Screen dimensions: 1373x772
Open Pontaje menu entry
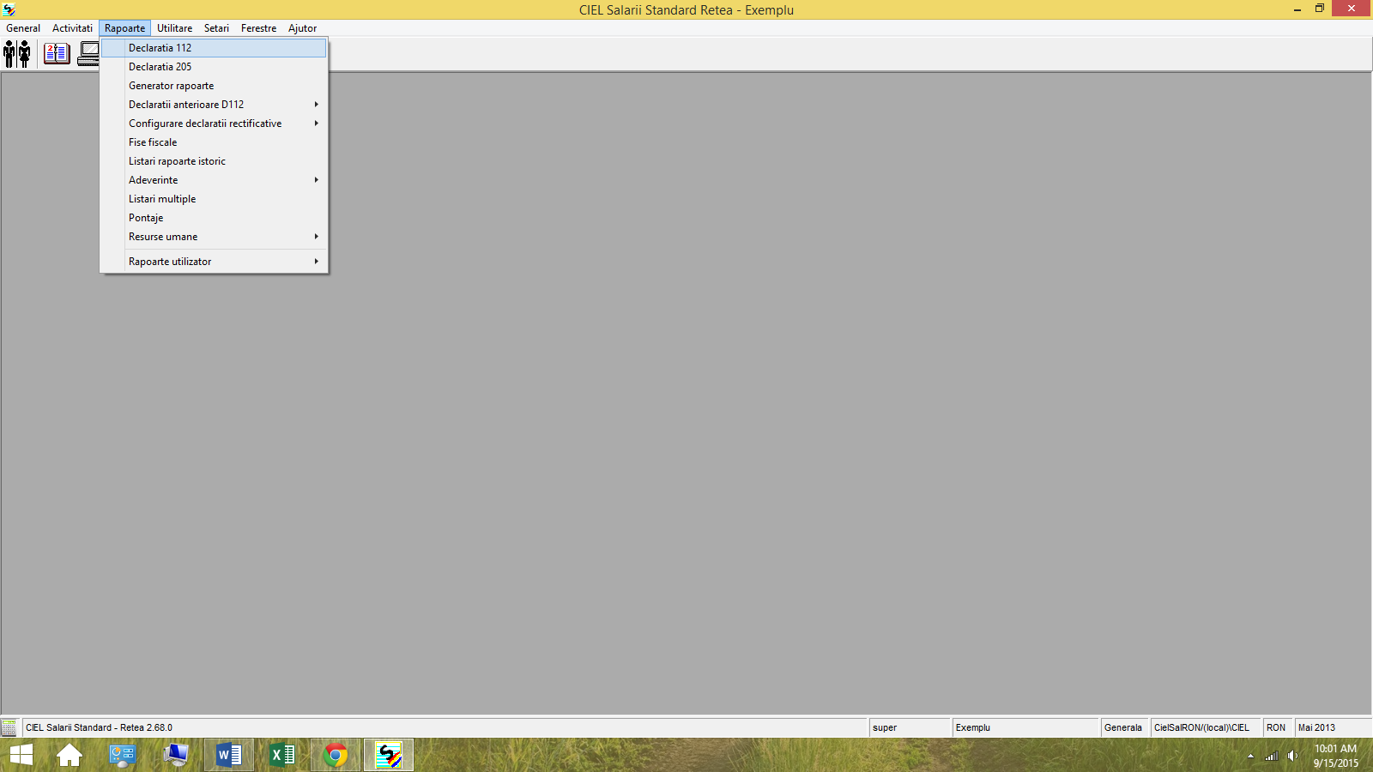click(214, 218)
